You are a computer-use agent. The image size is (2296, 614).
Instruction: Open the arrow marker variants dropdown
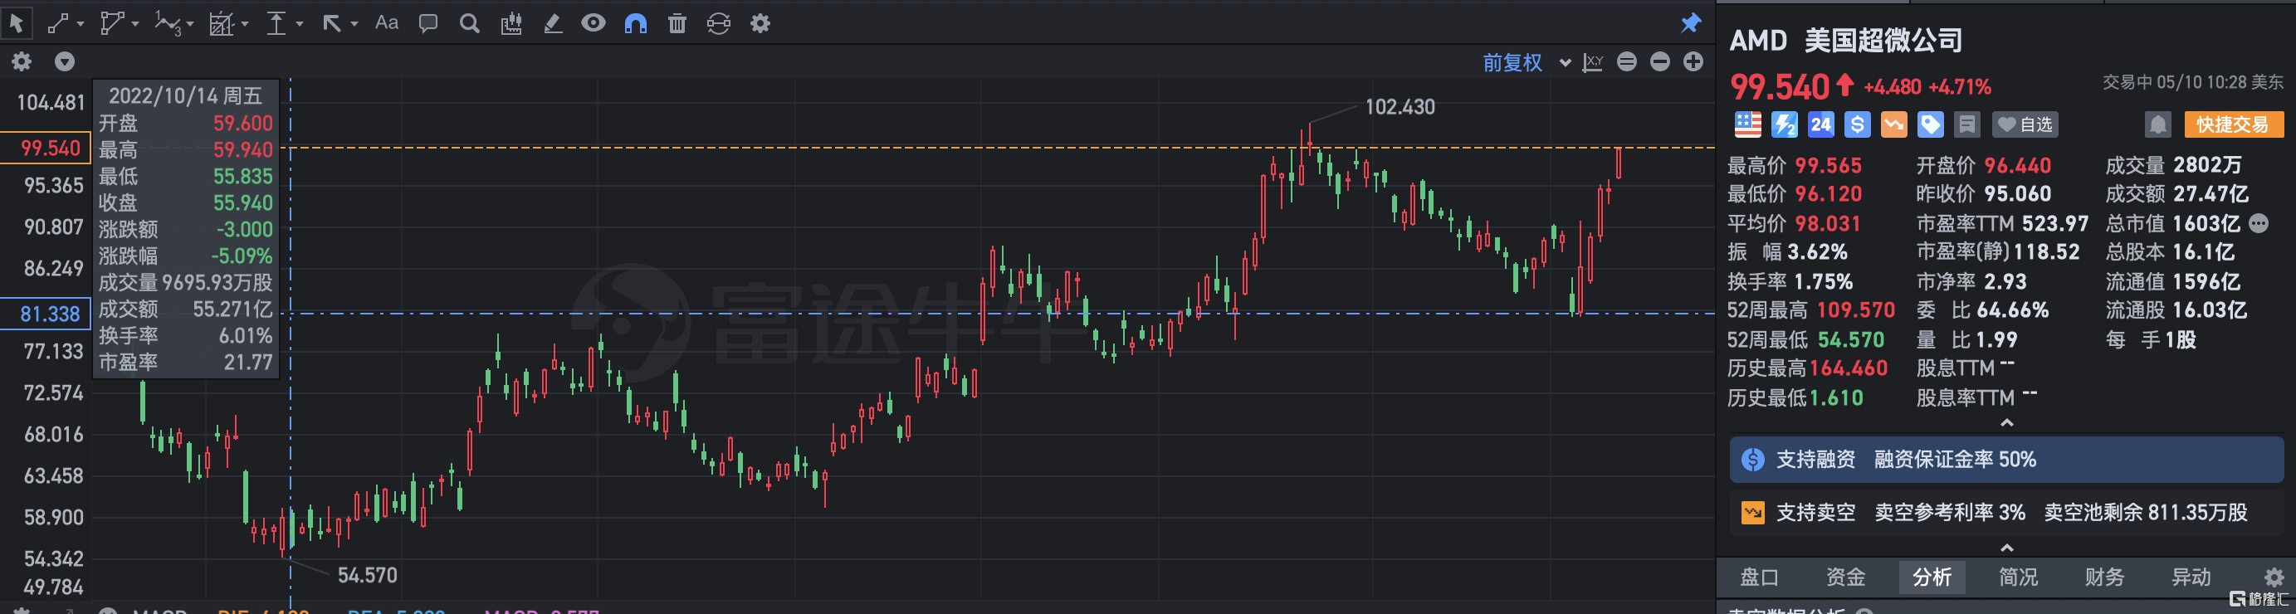click(x=354, y=24)
